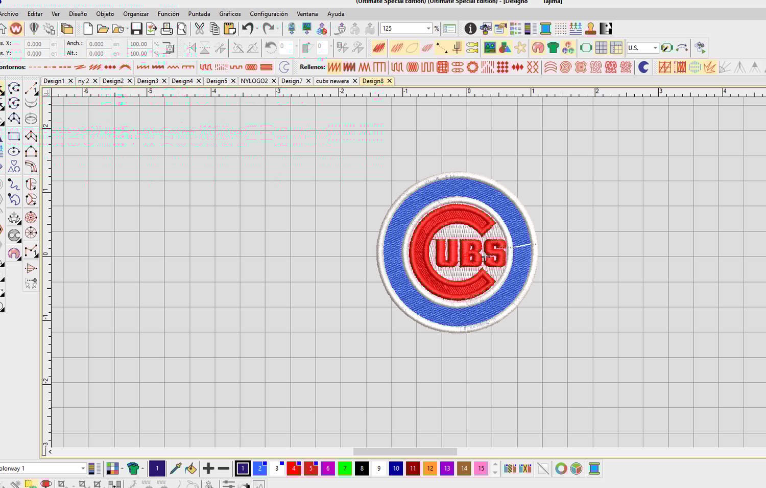Open Print Preview magnifier page icon
766x488 pixels.
[182, 29]
